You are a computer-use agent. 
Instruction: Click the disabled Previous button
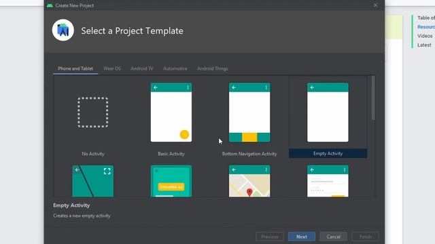point(270,237)
